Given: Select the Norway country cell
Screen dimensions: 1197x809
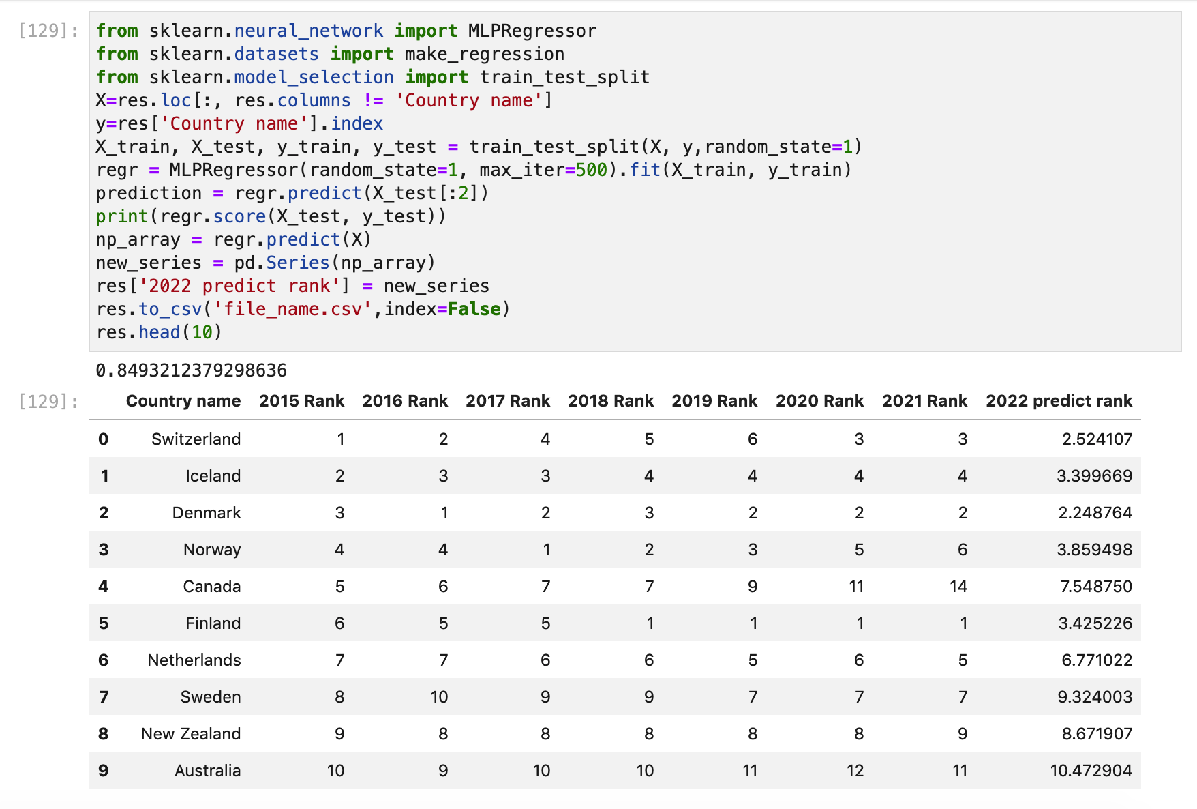Looking at the screenshot, I should point(212,550).
